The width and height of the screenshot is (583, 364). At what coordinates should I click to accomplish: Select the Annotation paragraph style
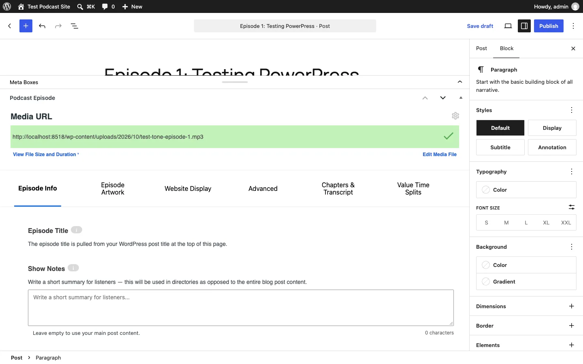click(x=552, y=147)
